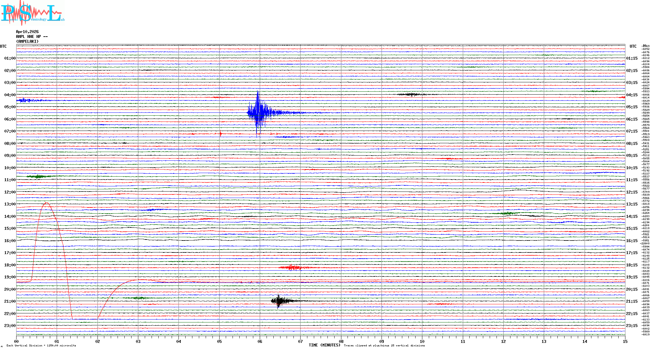This screenshot has height=350, width=651.
Task: Select the 13:00 hour label on left
Action: click(x=10, y=204)
